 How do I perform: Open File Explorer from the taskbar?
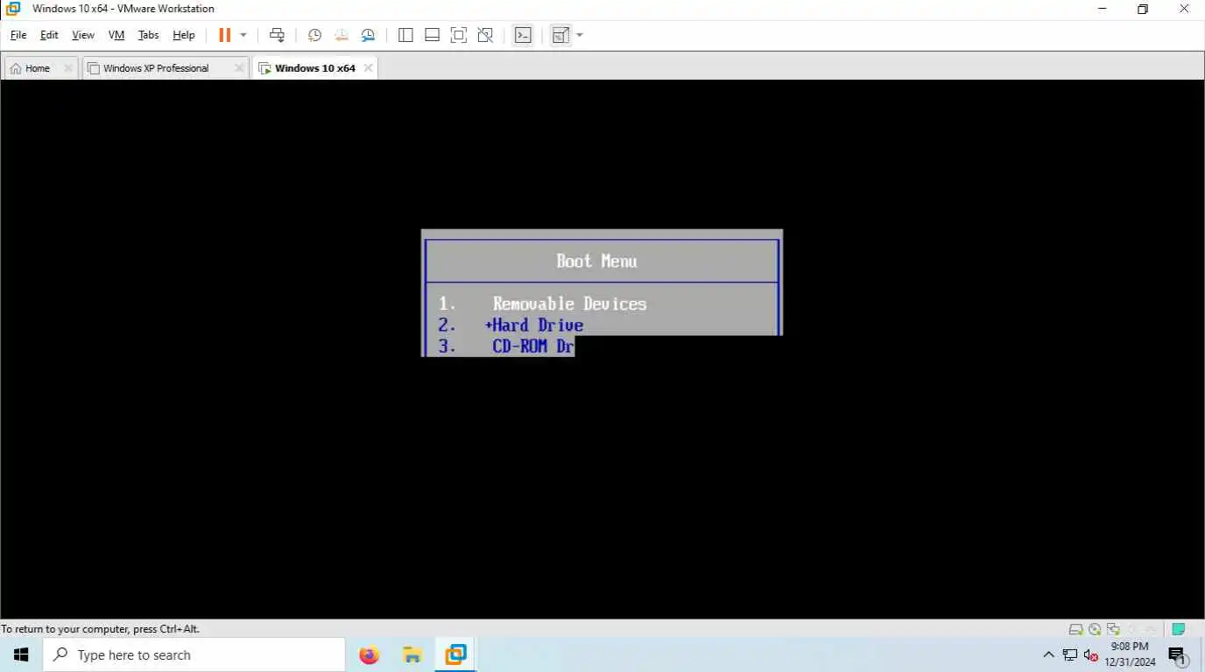412,654
